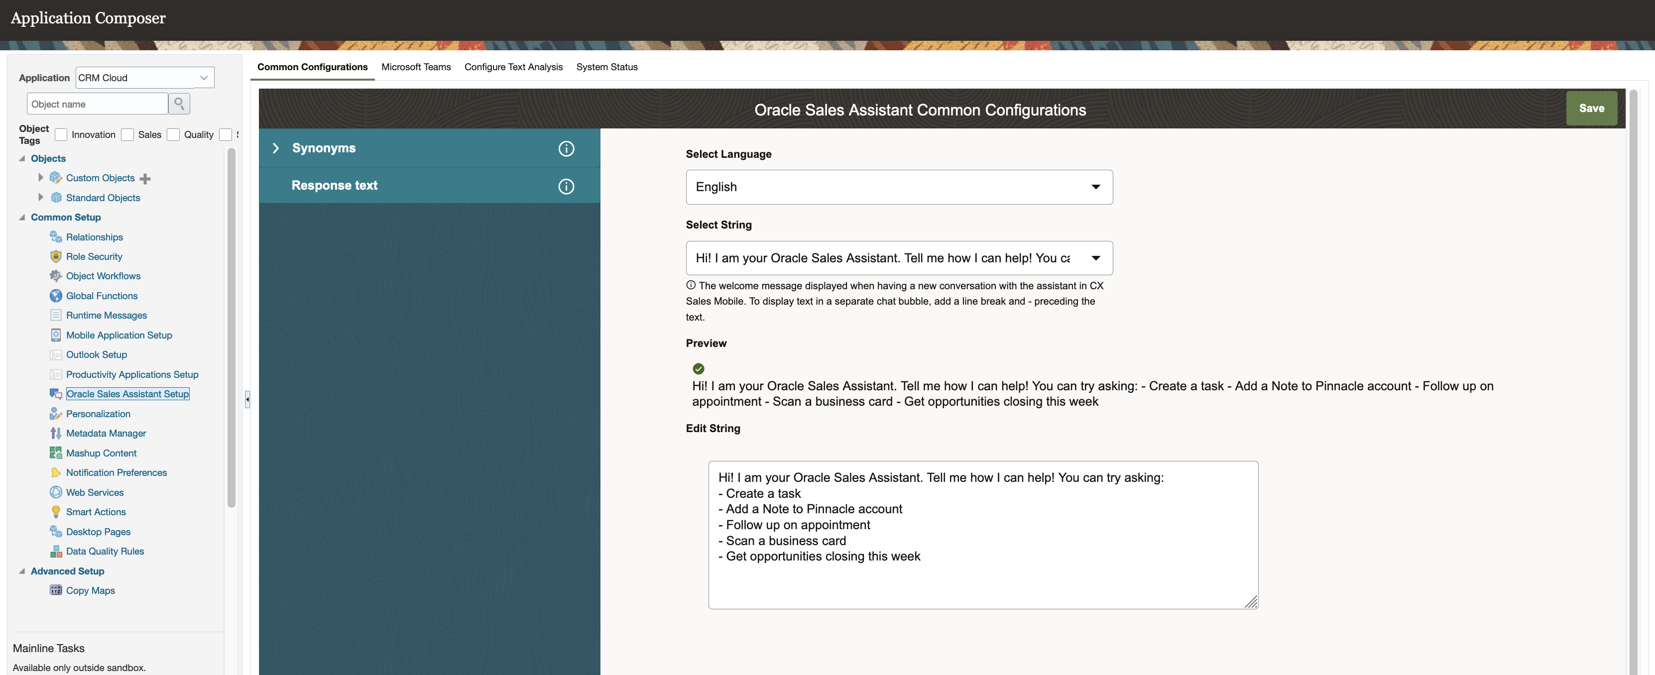
Task: Open the Oracle Sales Assistant Setup link
Action: coord(127,394)
